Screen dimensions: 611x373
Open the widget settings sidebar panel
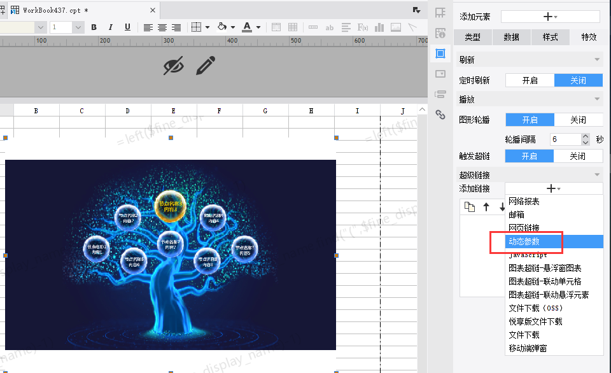[x=440, y=74]
